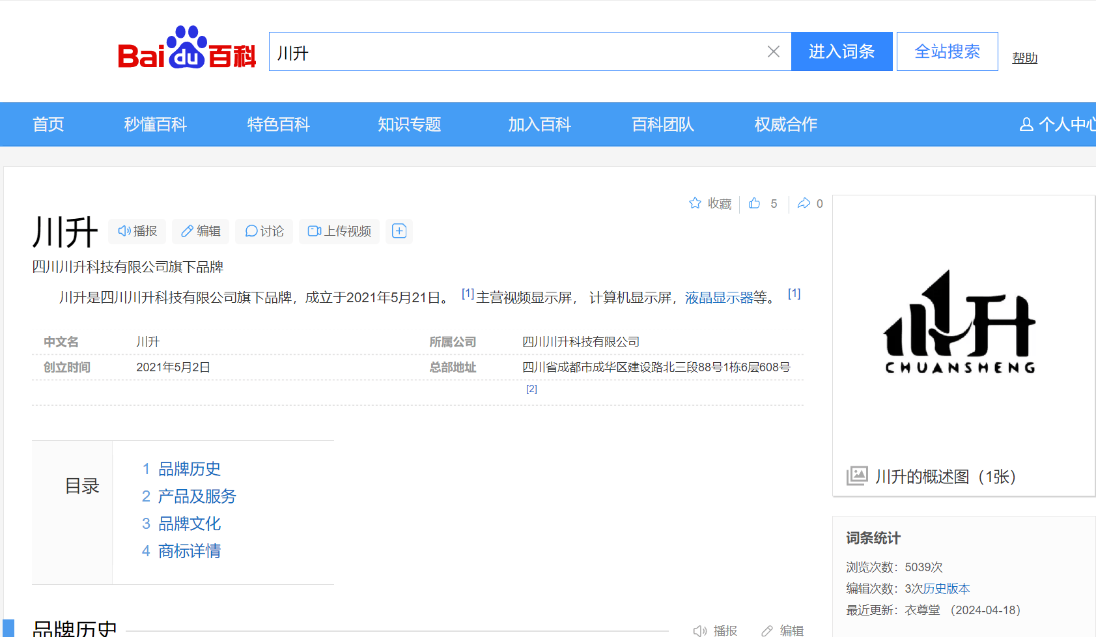The image size is (1096, 637).
Task: Open the 知识专题 menu item
Action: pyautogui.click(x=410, y=124)
